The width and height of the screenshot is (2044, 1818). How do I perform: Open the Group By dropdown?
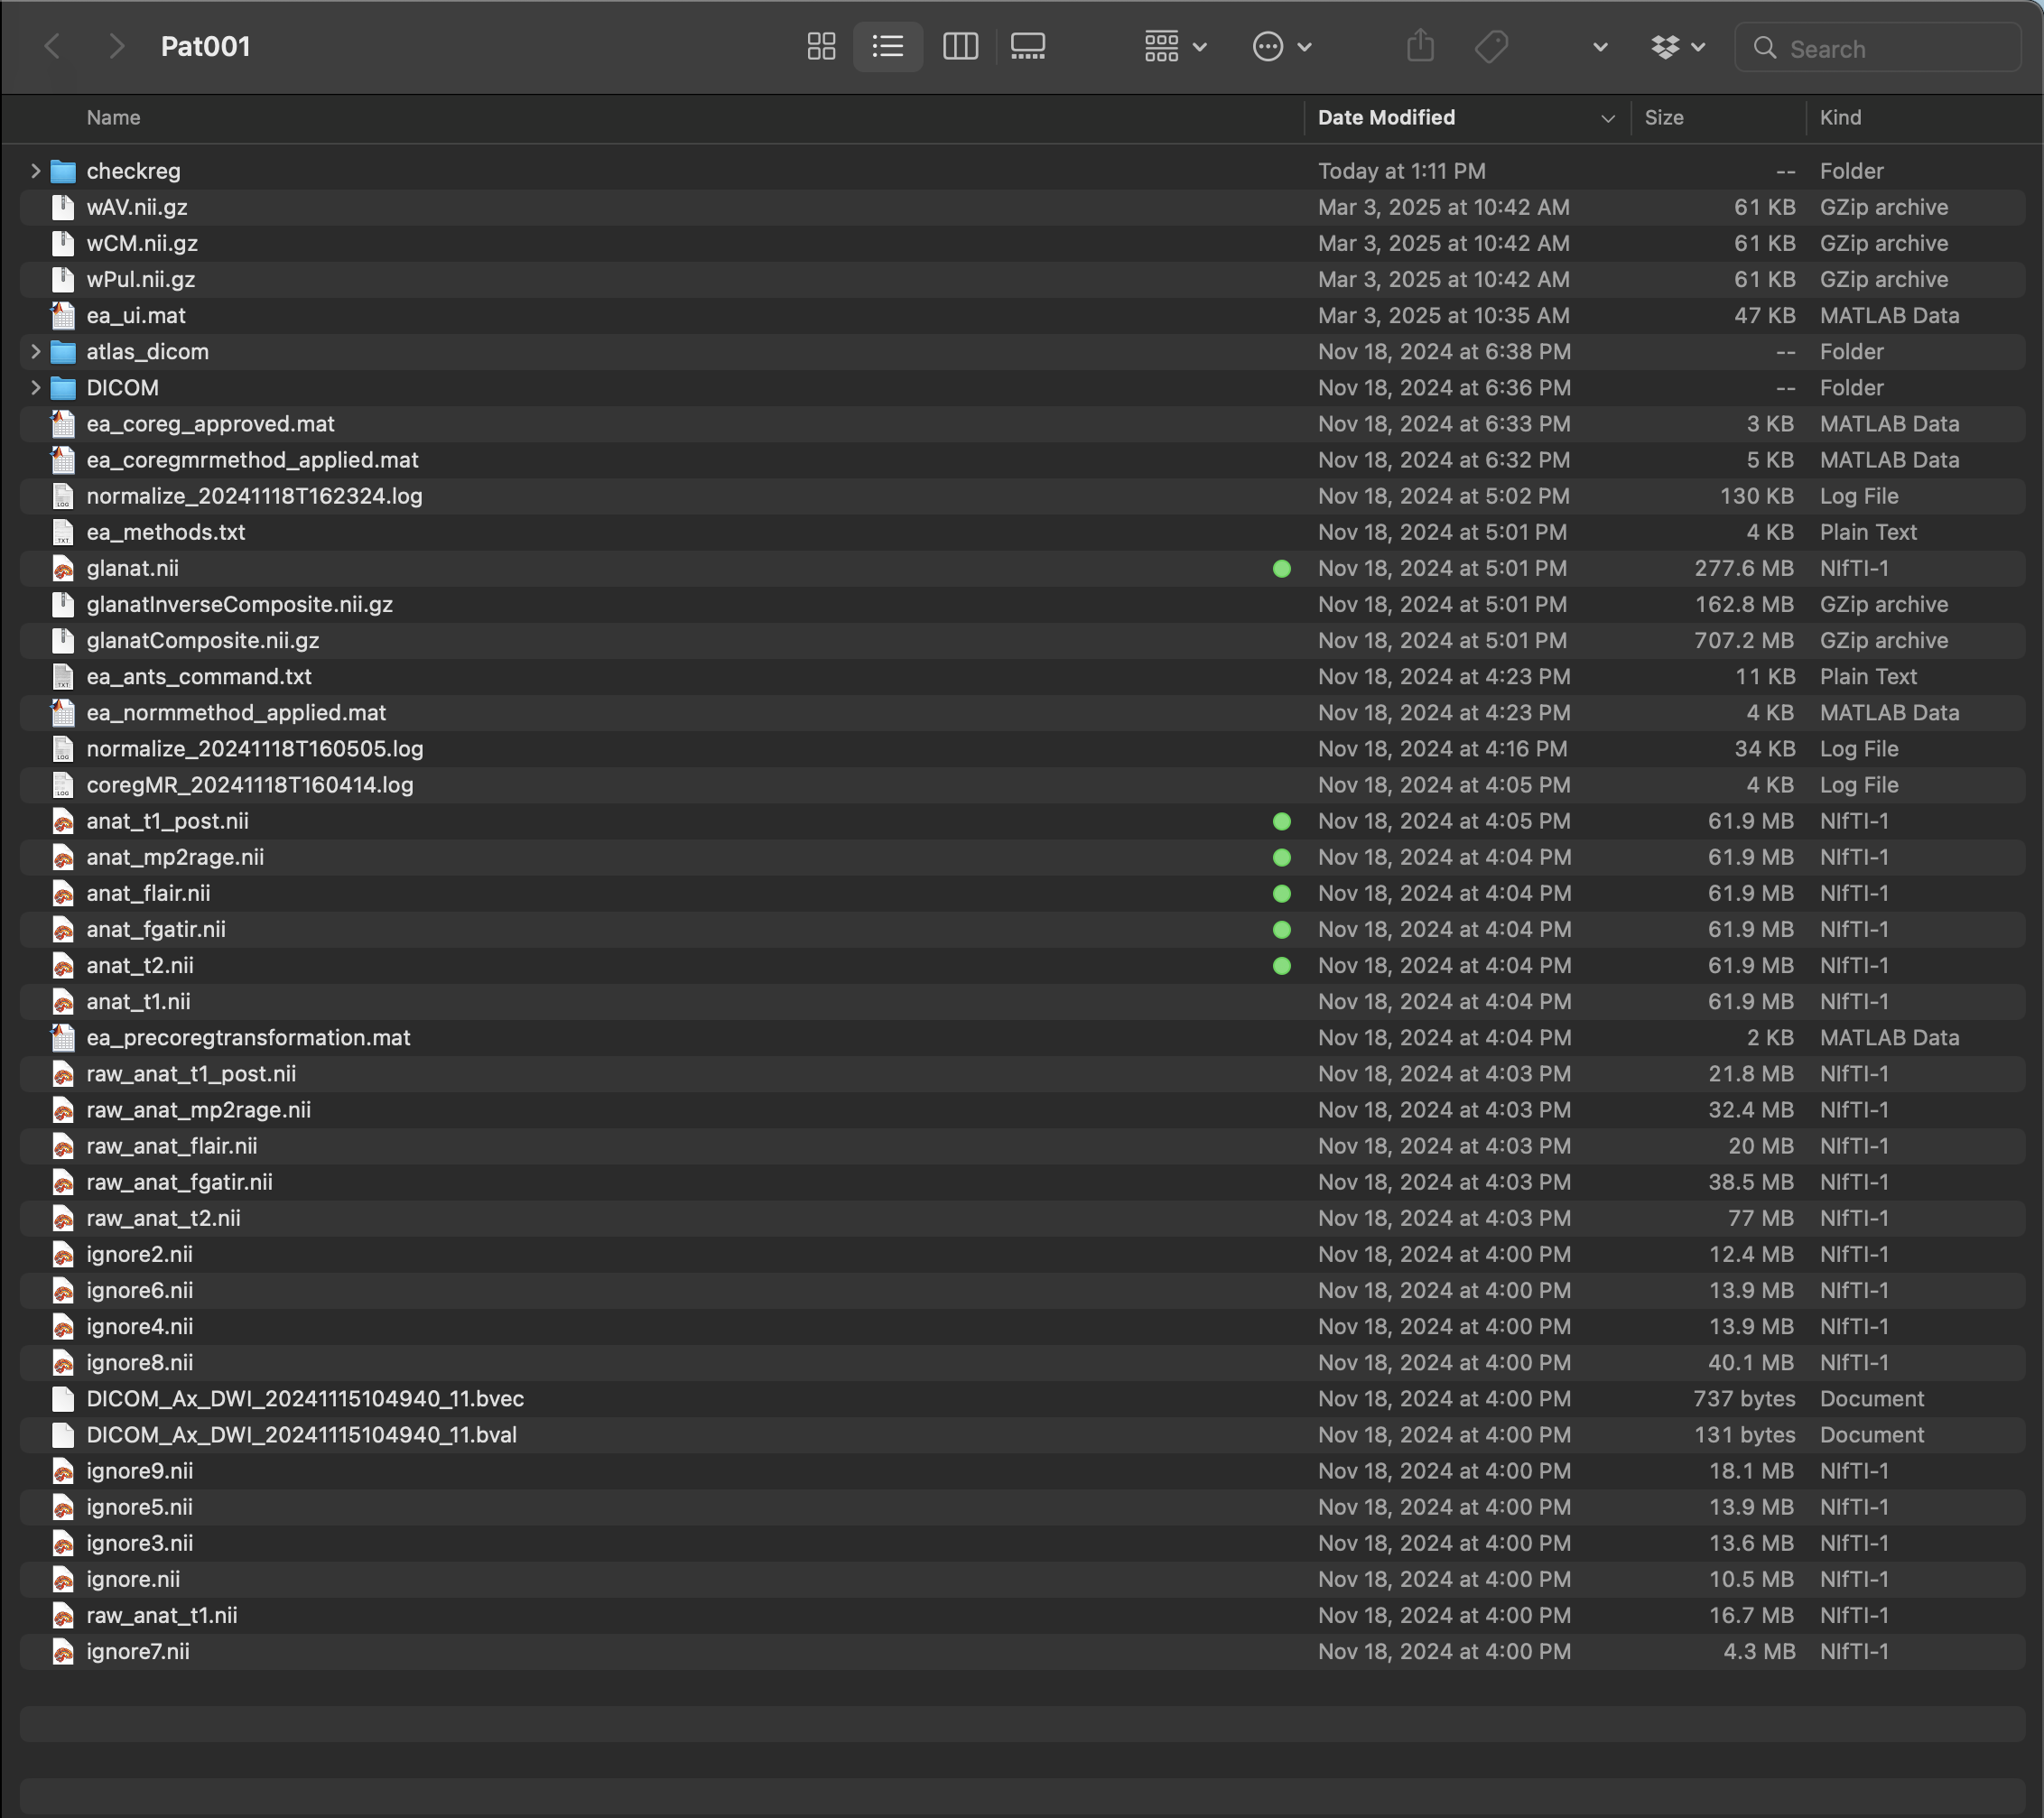(x=1175, y=46)
